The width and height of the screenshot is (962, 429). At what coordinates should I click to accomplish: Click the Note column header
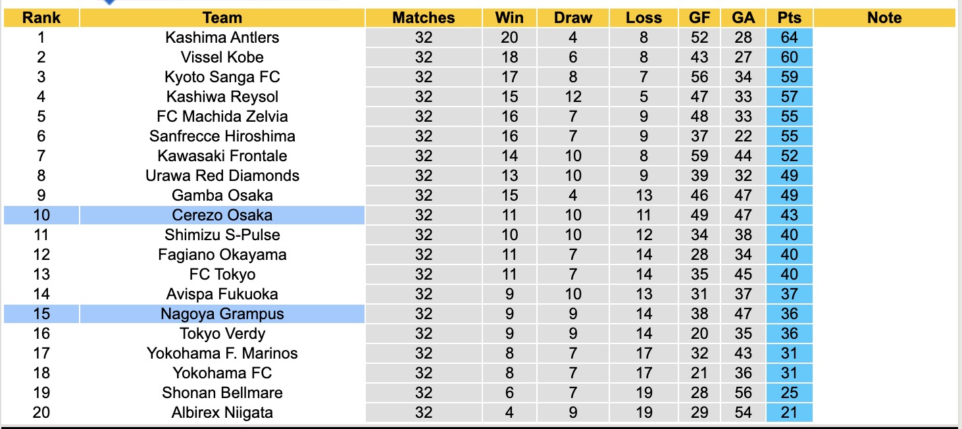pos(884,18)
